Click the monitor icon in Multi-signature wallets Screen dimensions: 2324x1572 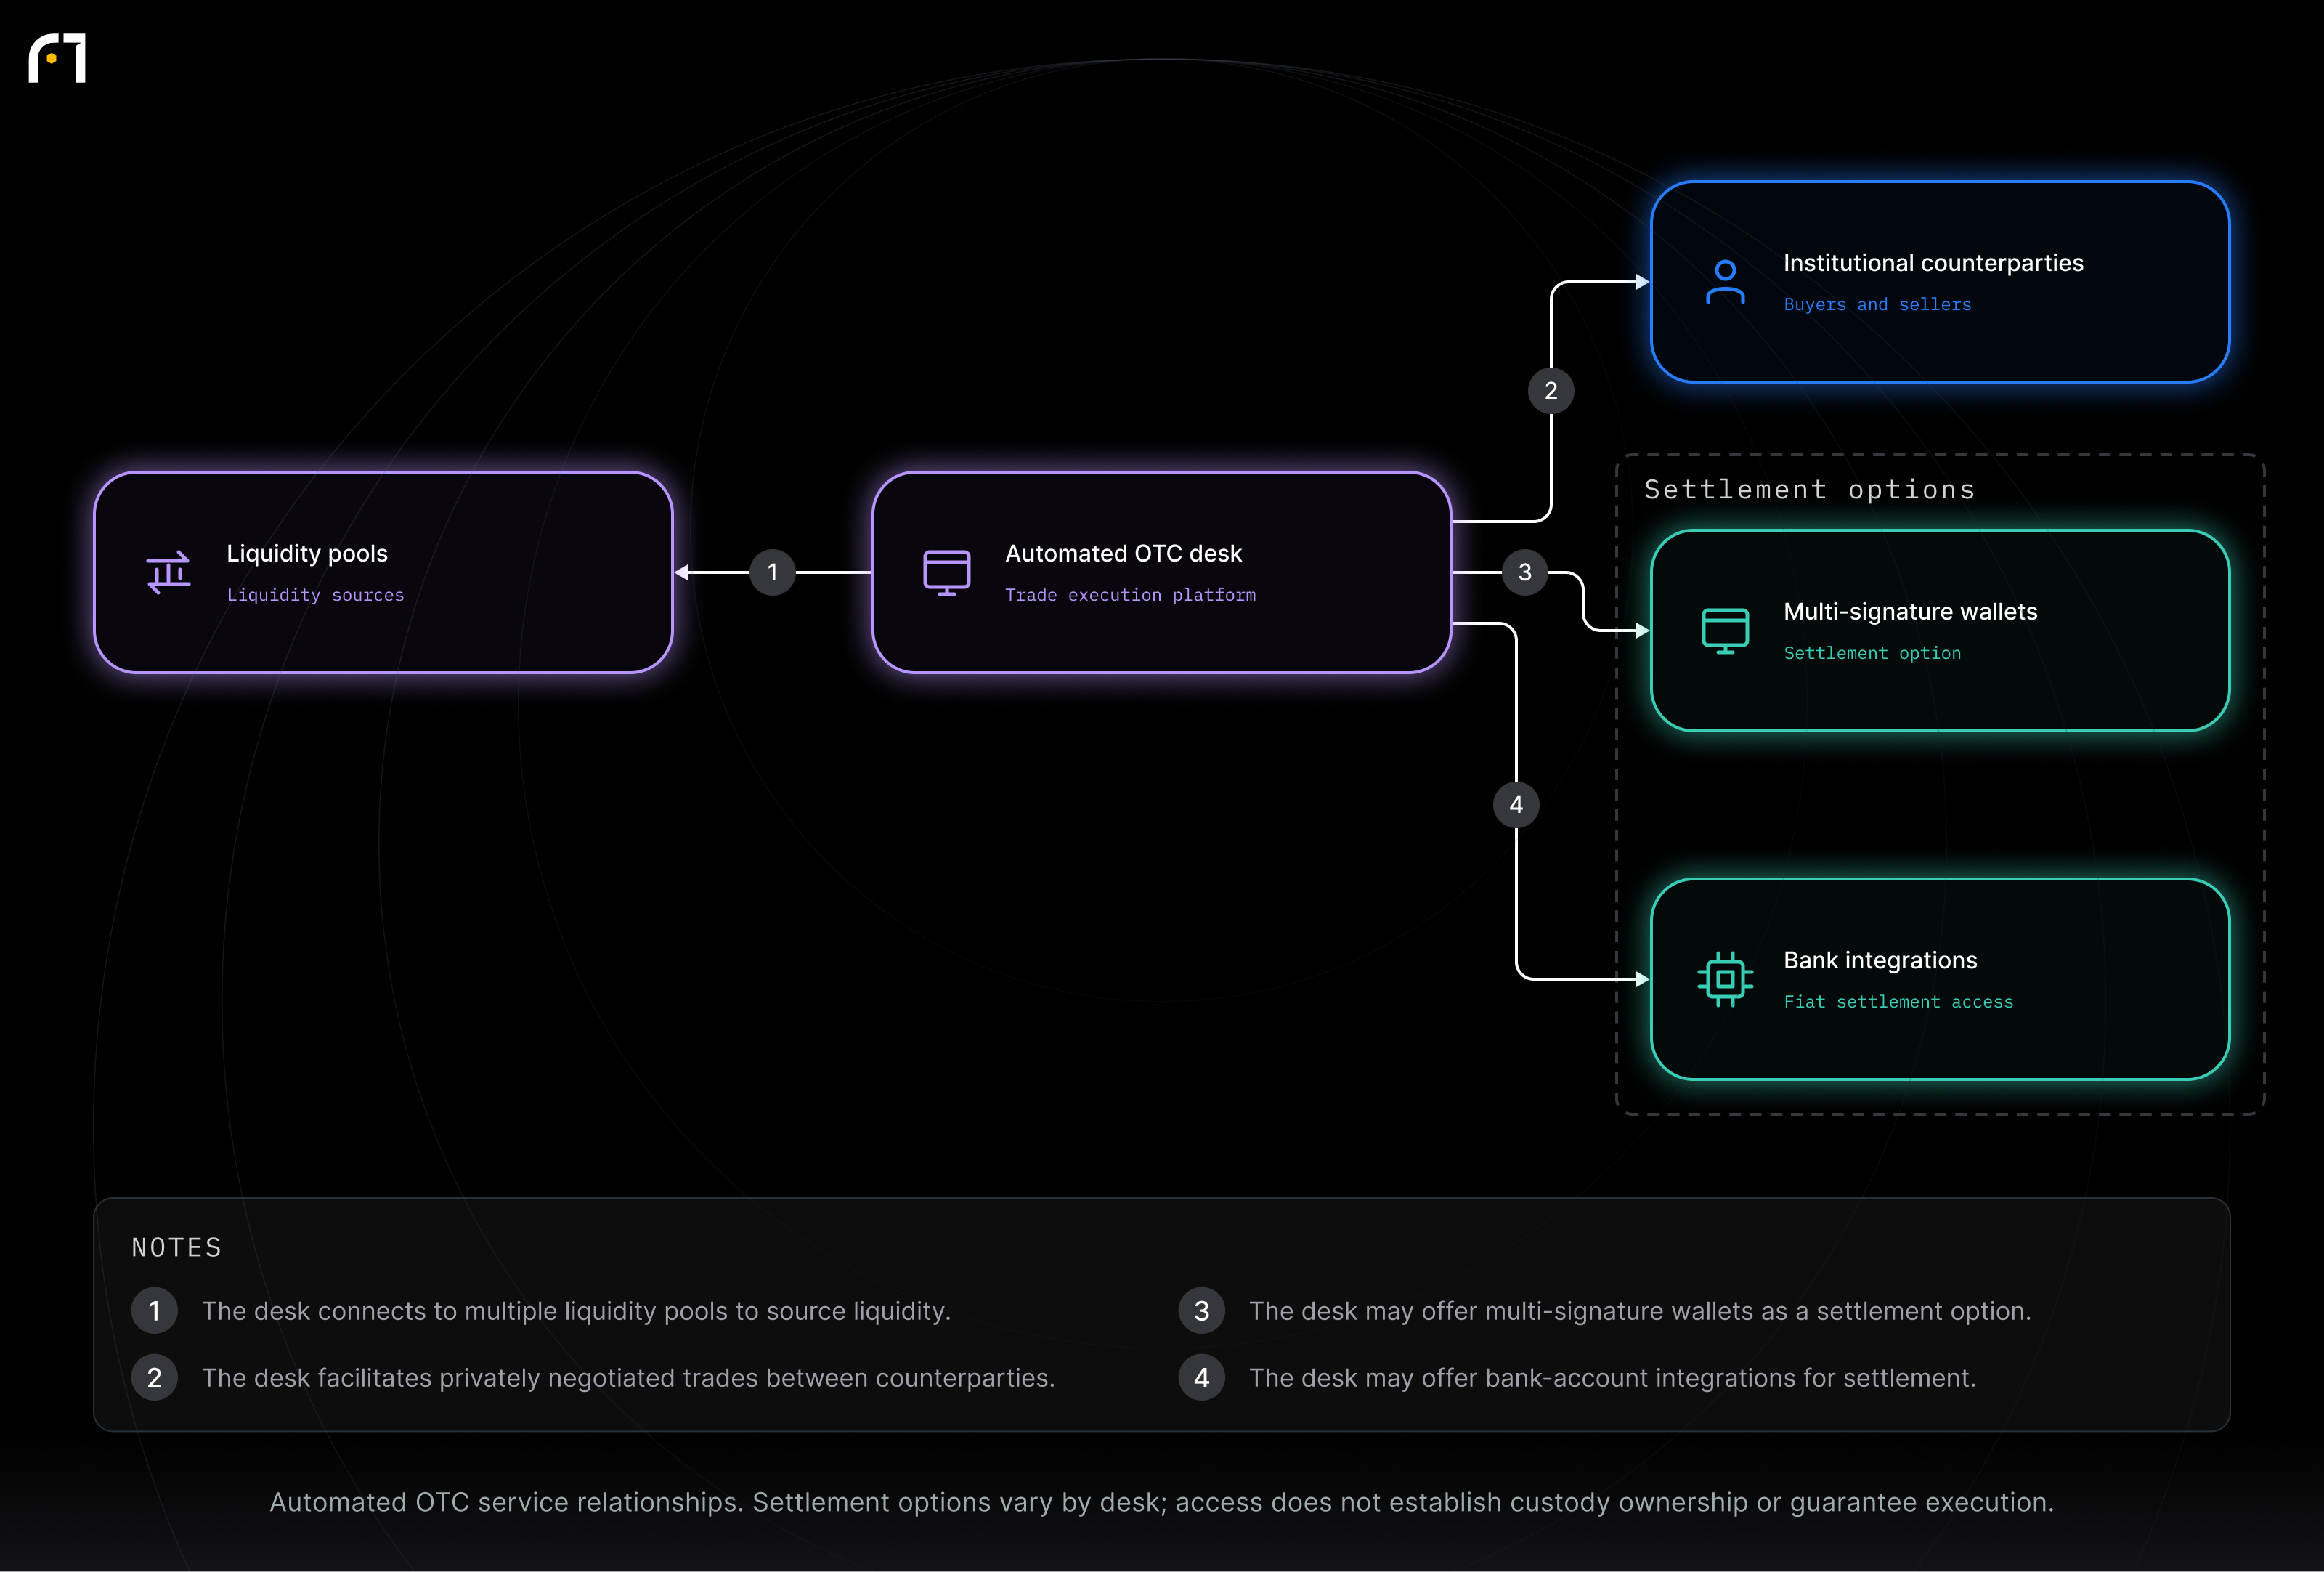tap(1725, 631)
